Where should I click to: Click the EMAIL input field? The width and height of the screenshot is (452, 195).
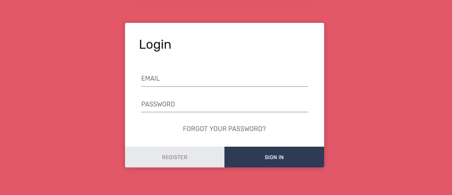[x=224, y=78]
